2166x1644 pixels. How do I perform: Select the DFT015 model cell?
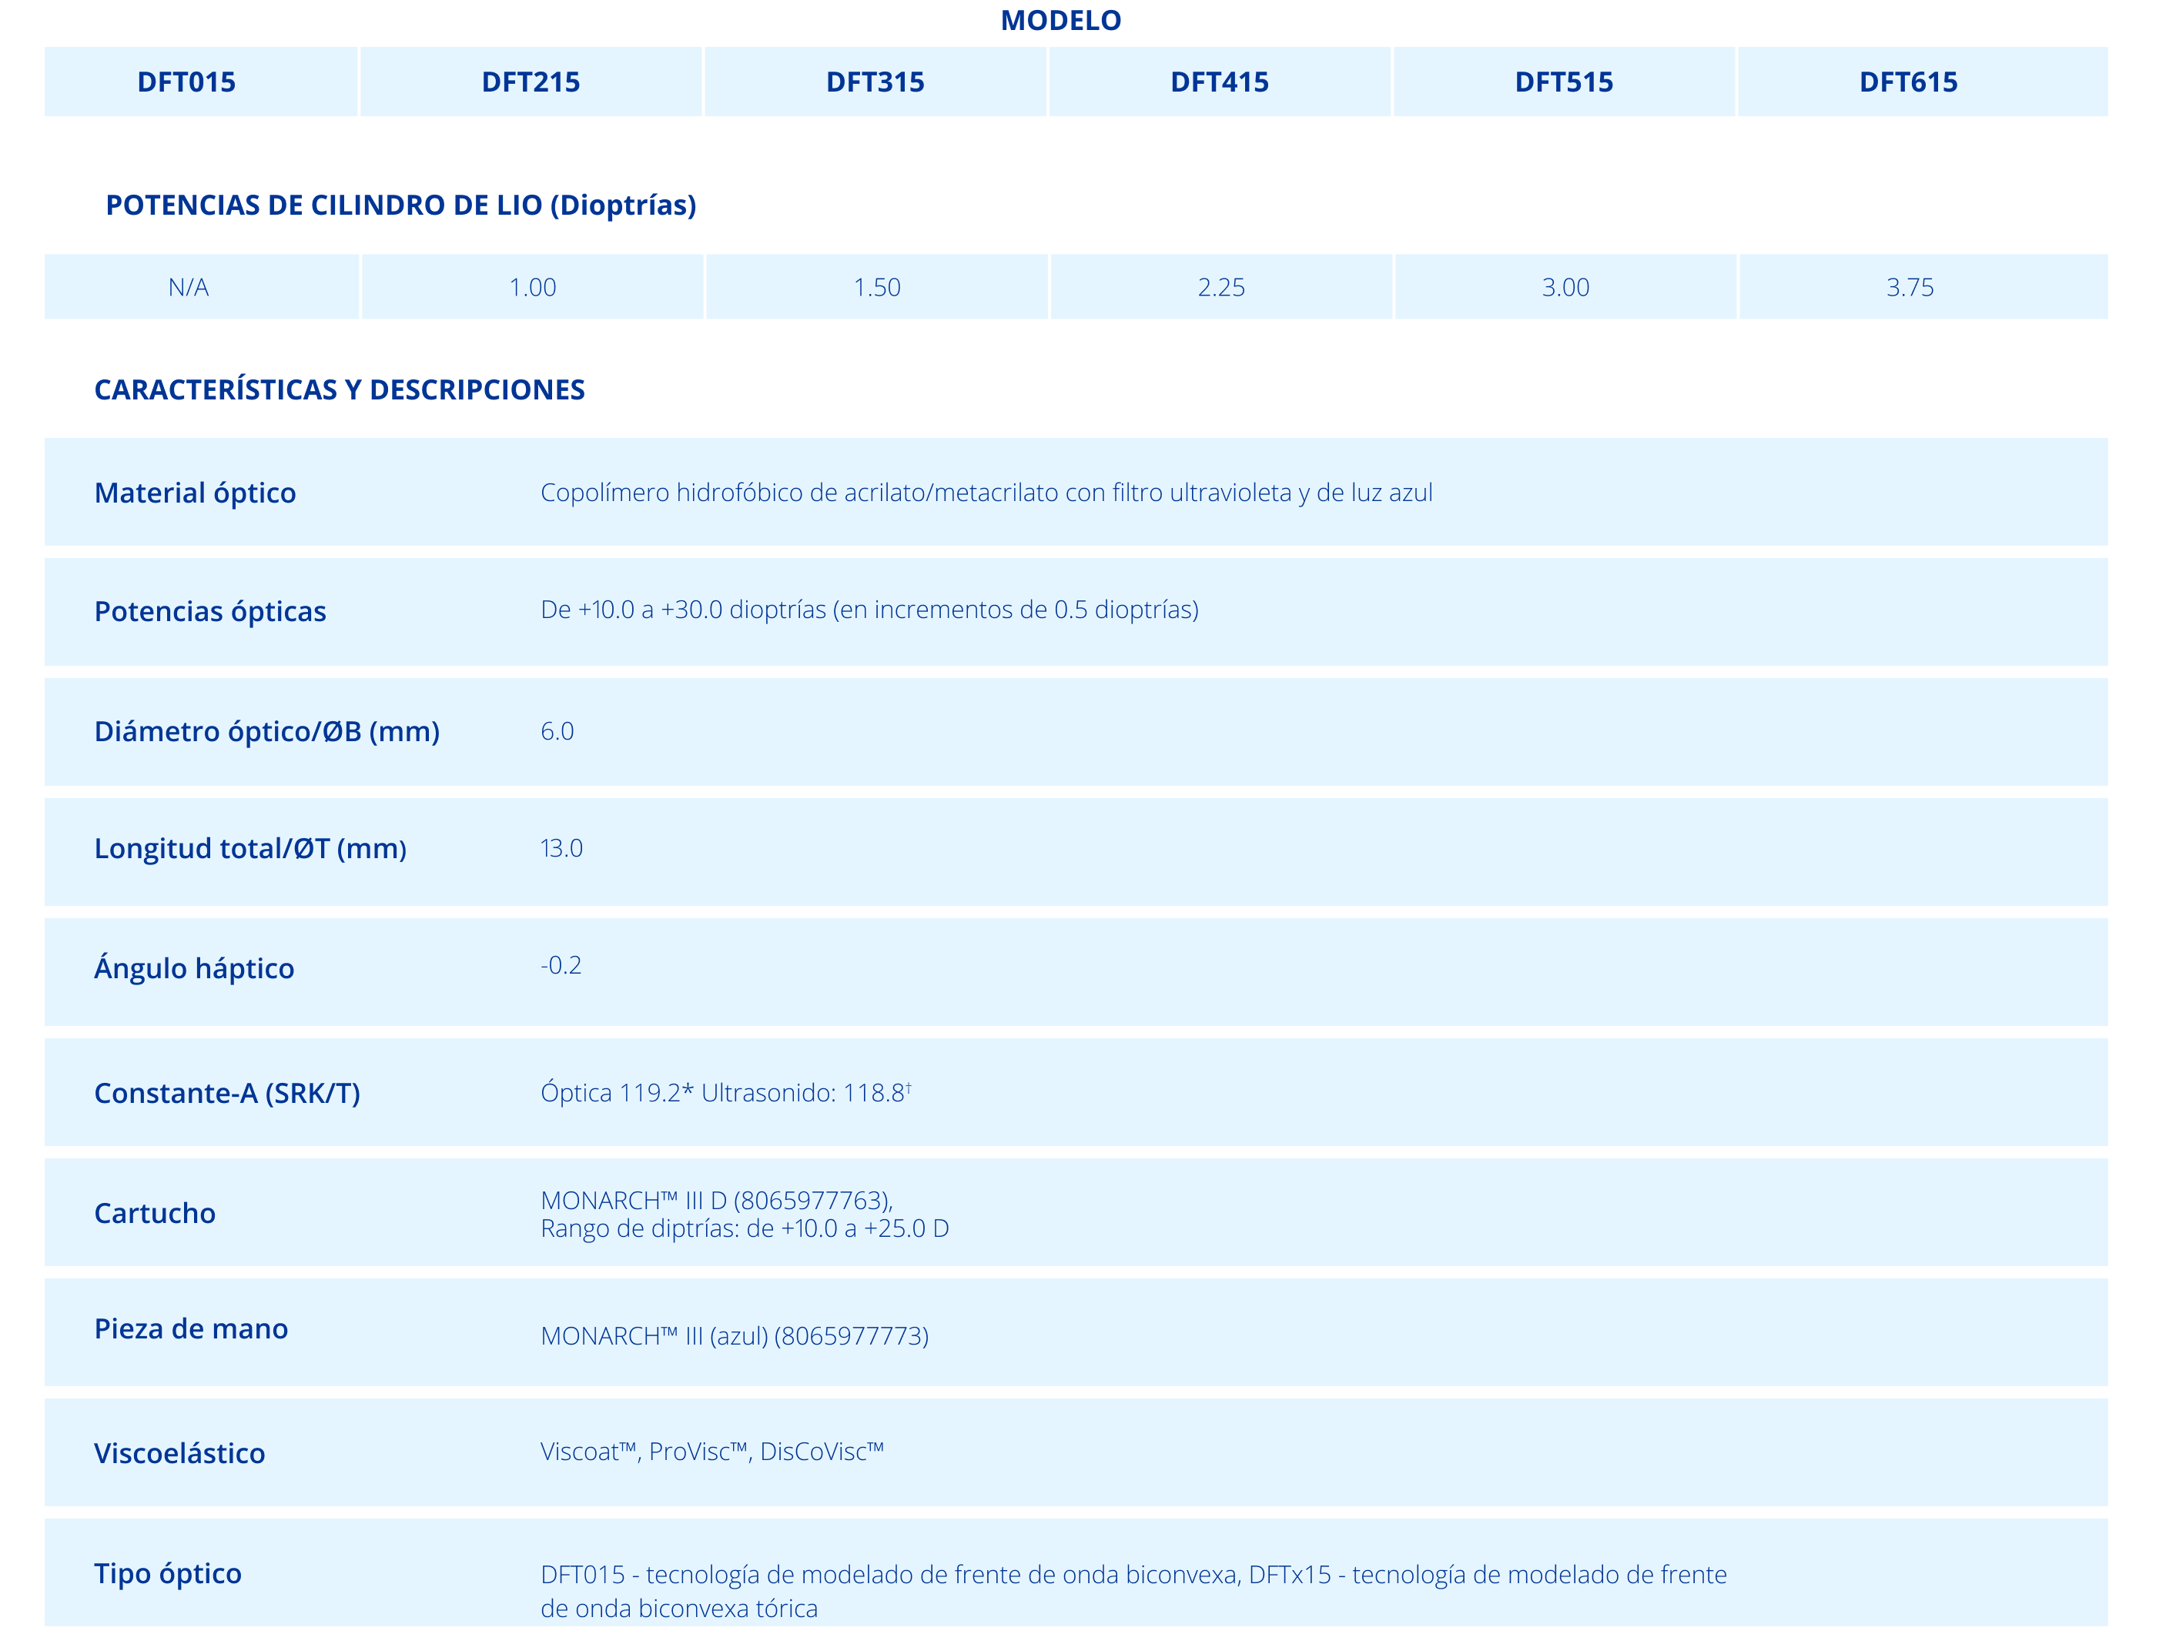click(201, 82)
